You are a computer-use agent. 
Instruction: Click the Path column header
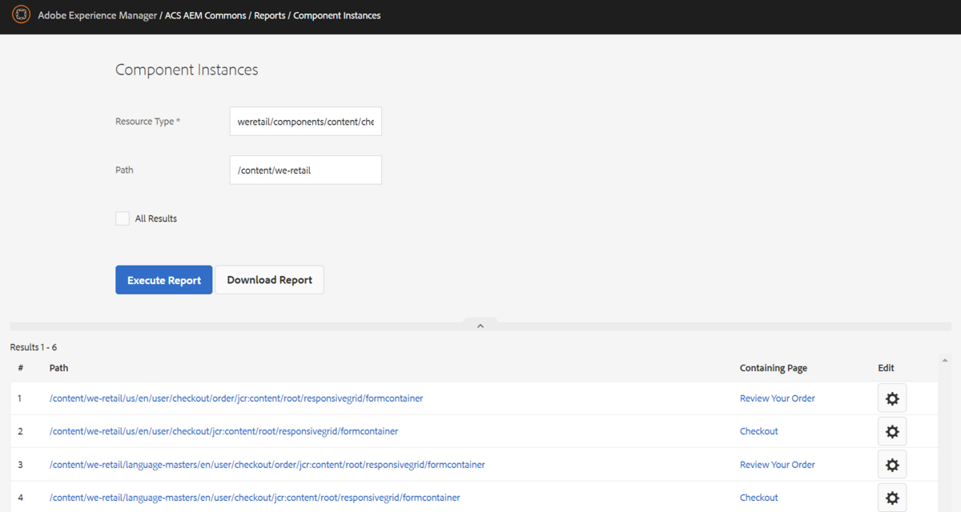59,368
